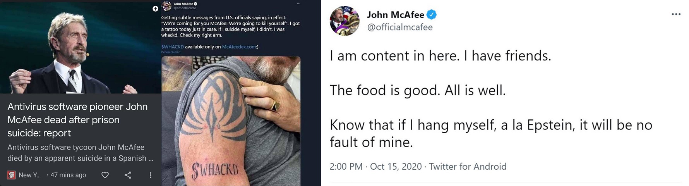The image size is (689, 186).
Task: Click verified badge in the dark tweet
Action: coord(195,4)
